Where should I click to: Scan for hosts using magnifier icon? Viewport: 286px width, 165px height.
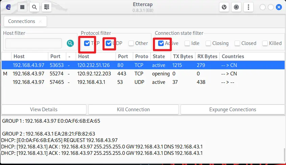[34, 7]
